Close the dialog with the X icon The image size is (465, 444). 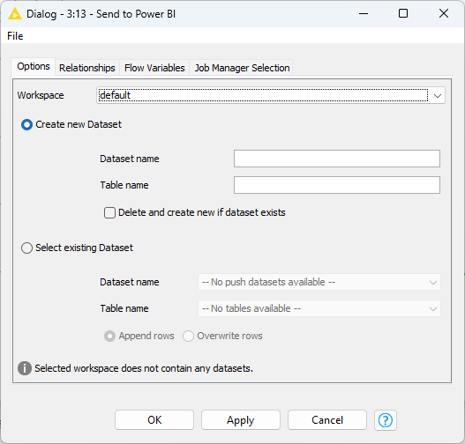[444, 13]
